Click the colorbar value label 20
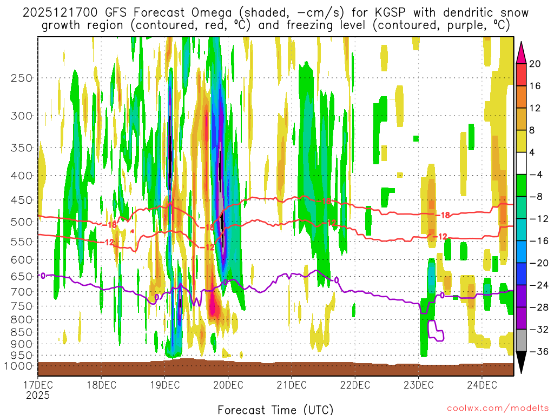554x415 pixels. [x=535, y=64]
